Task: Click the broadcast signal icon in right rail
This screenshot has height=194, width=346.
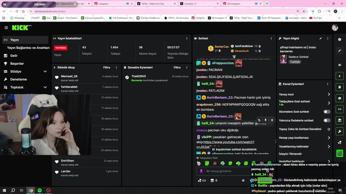Action: [340, 109]
